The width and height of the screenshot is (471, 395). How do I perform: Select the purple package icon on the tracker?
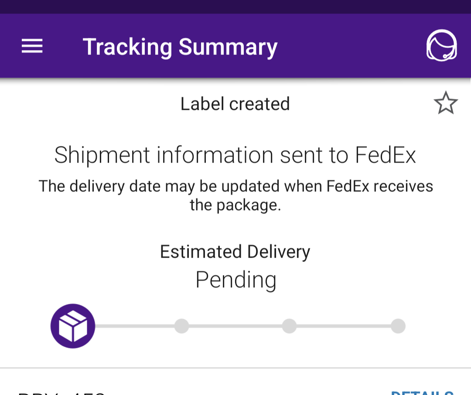[x=73, y=326]
